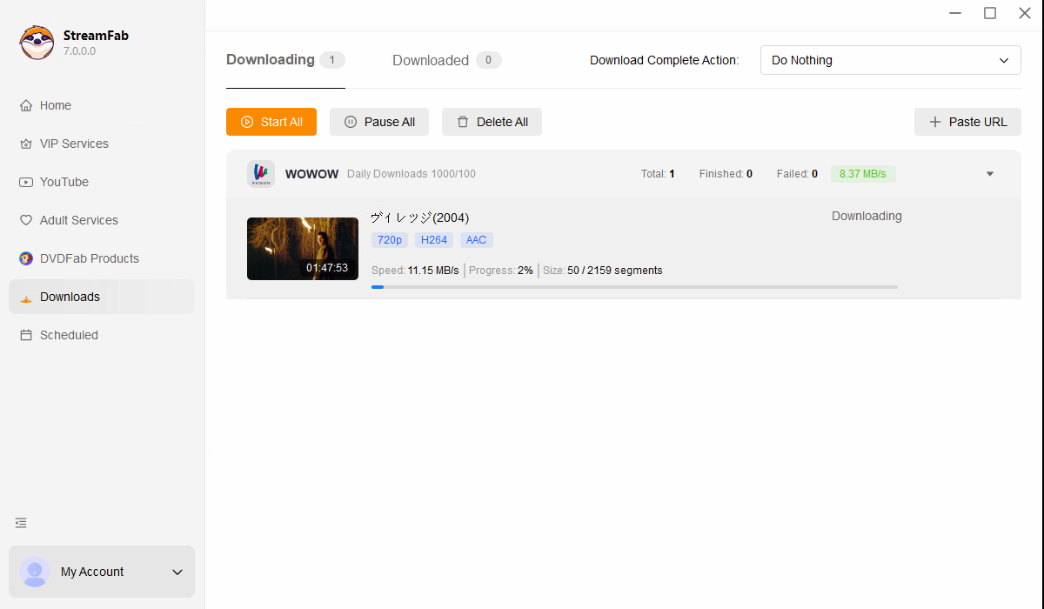Paste a URL to add a download
This screenshot has height=609, width=1044.
(967, 122)
